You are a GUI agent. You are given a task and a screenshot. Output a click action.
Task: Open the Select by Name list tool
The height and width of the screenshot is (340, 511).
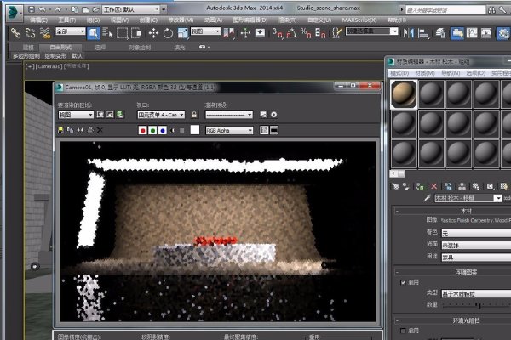tap(107, 32)
